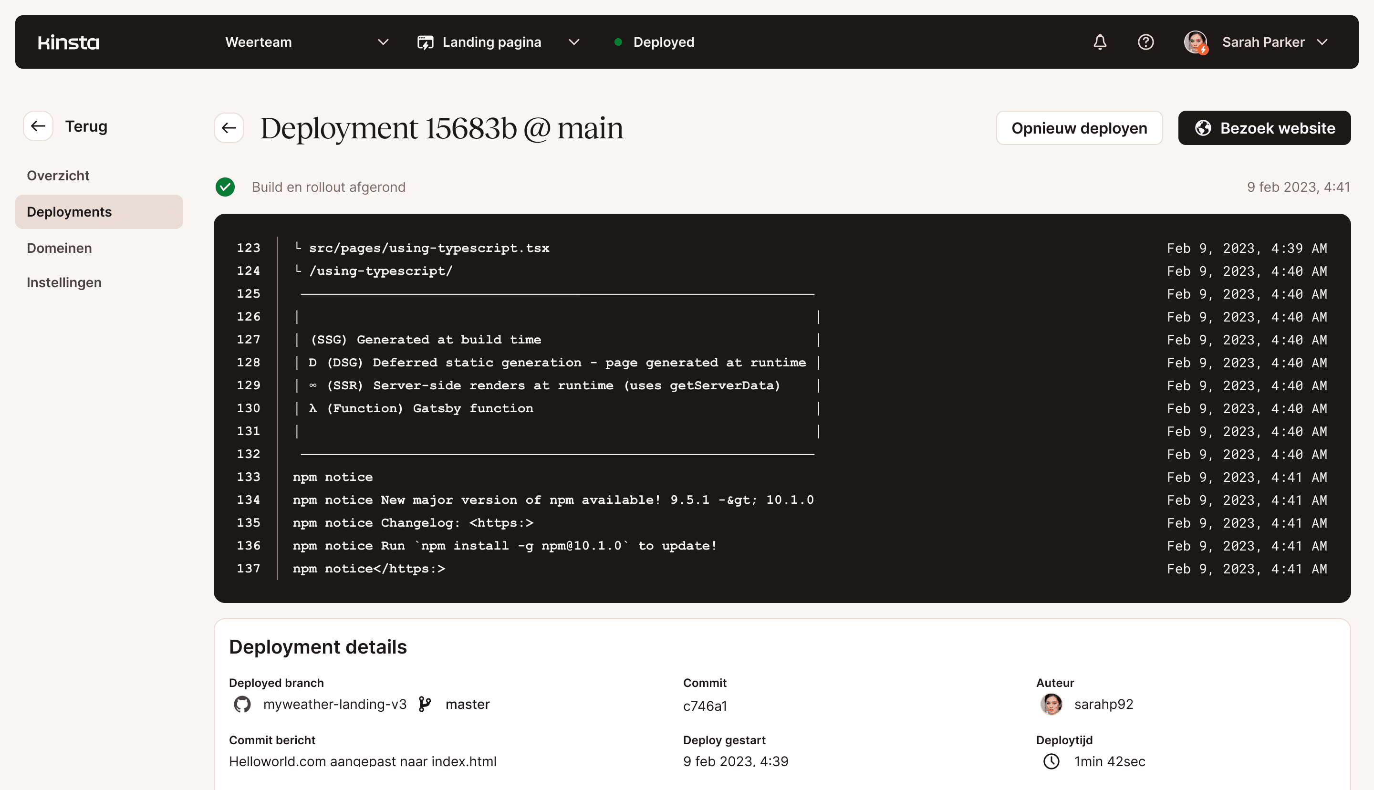Image resolution: width=1374 pixels, height=790 pixels.
Task: Click the GitHub icon beside myweather-landing-v3
Action: coord(242,704)
